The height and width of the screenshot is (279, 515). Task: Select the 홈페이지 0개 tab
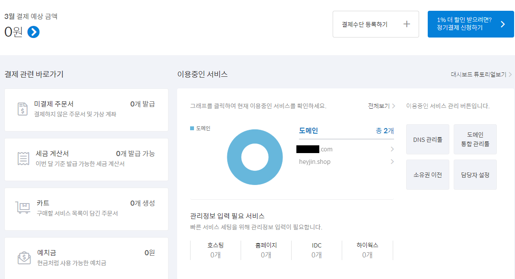266,250
